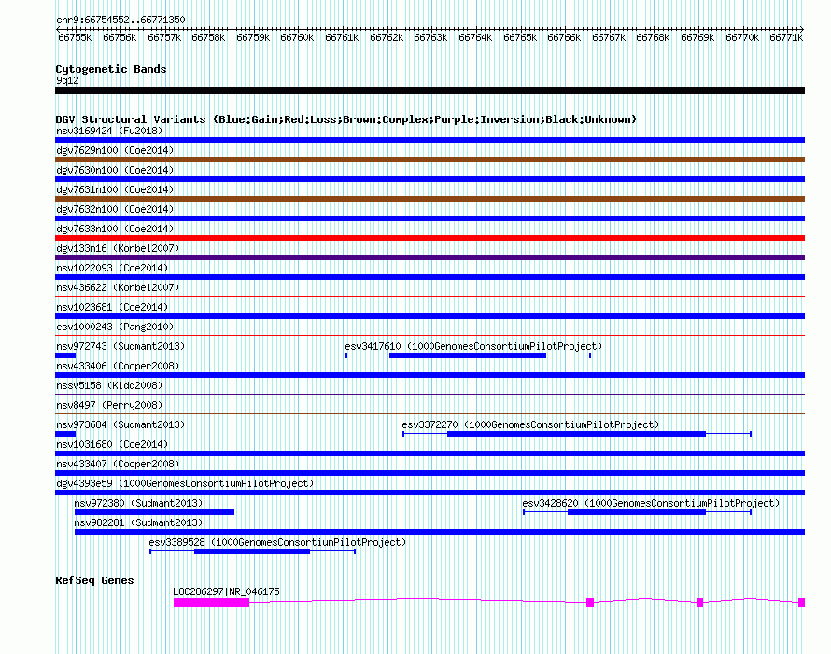This screenshot has height=654, width=831.
Task: Select dgv7632n100 (Coe2014) label
Action: click(115, 209)
